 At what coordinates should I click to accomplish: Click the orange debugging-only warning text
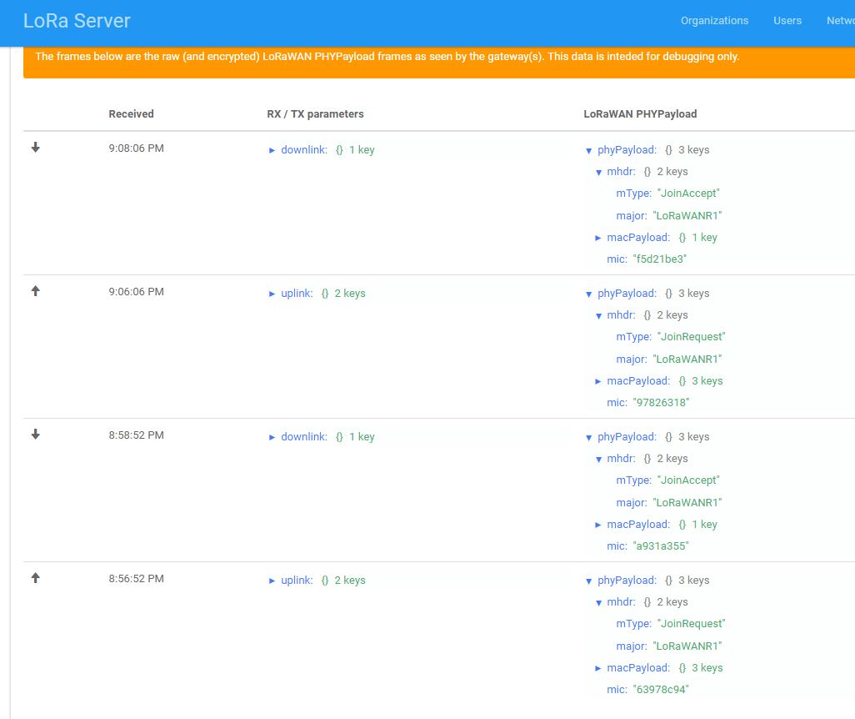387,56
